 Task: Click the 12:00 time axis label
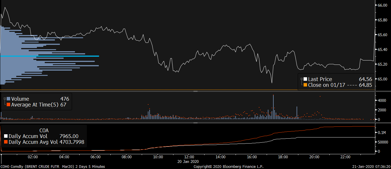[189, 157]
